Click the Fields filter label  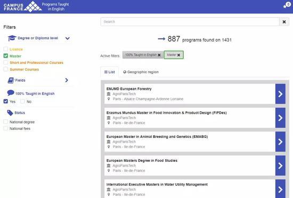pos(20,80)
